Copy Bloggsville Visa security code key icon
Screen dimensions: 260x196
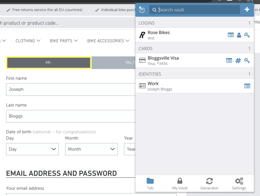pos(247,61)
